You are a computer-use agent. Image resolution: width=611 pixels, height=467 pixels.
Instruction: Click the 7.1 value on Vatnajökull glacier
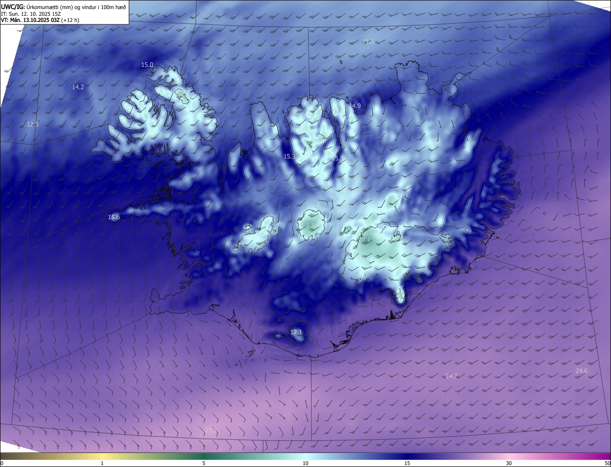coord(367,239)
